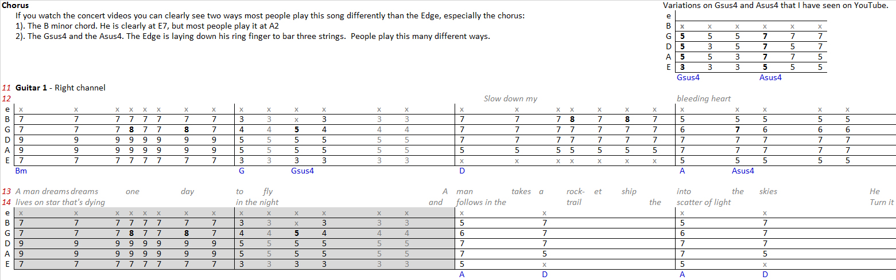Click the lyric lives on star that's dying

pyautogui.click(x=60, y=202)
